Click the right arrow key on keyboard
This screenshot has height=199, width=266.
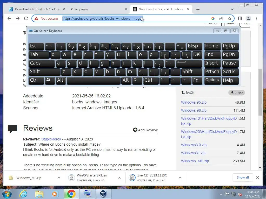tap(186, 80)
